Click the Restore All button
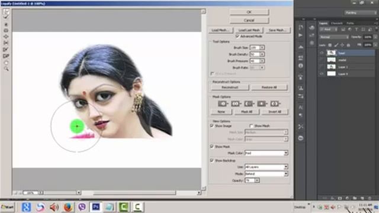Viewport: 379px width, 213px height. (x=269, y=88)
